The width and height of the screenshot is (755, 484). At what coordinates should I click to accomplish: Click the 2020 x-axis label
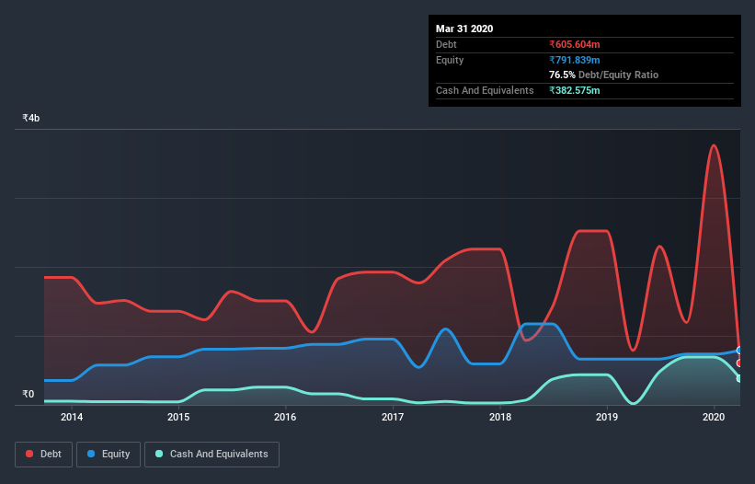714,417
